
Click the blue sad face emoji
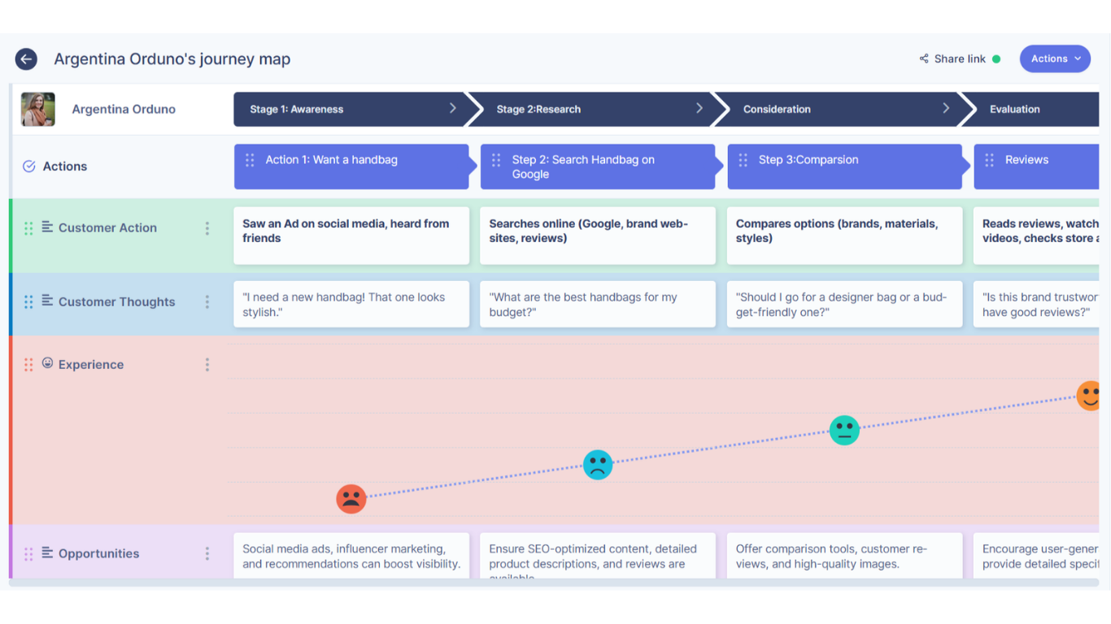coord(598,465)
